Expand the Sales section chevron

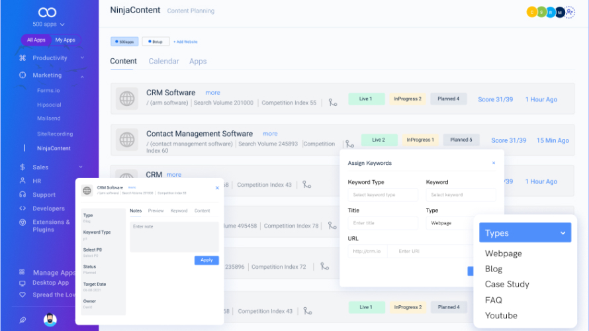point(81,167)
